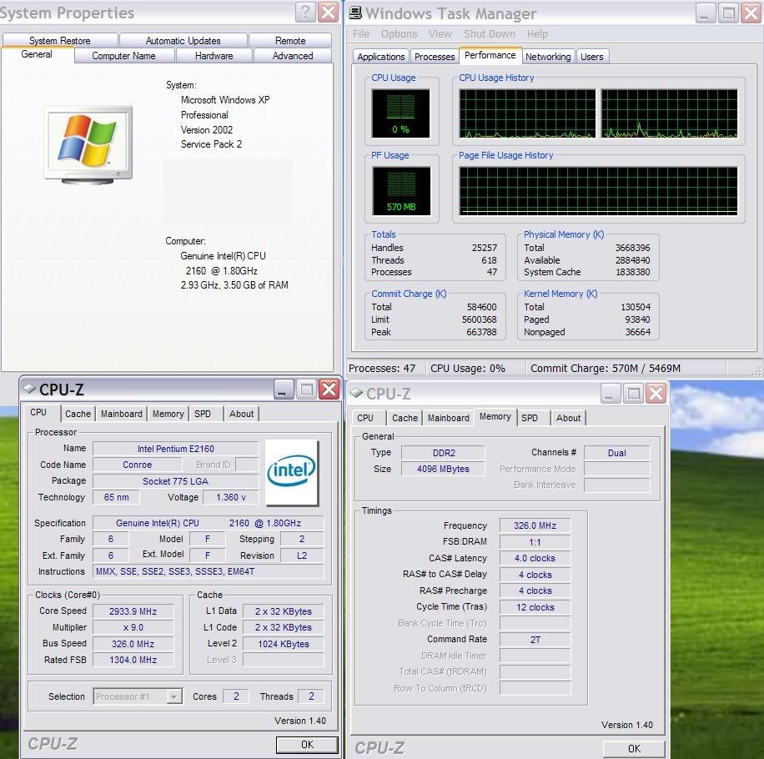Image resolution: width=764 pixels, height=759 pixels.
Task: Select the SPD tab in Memory CPU-Z window
Action: click(530, 418)
